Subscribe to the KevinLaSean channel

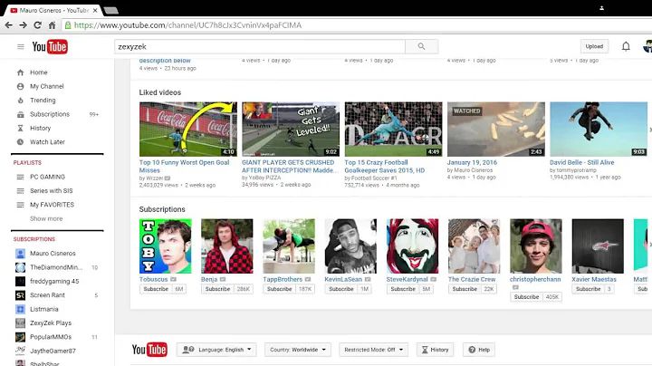click(x=341, y=289)
